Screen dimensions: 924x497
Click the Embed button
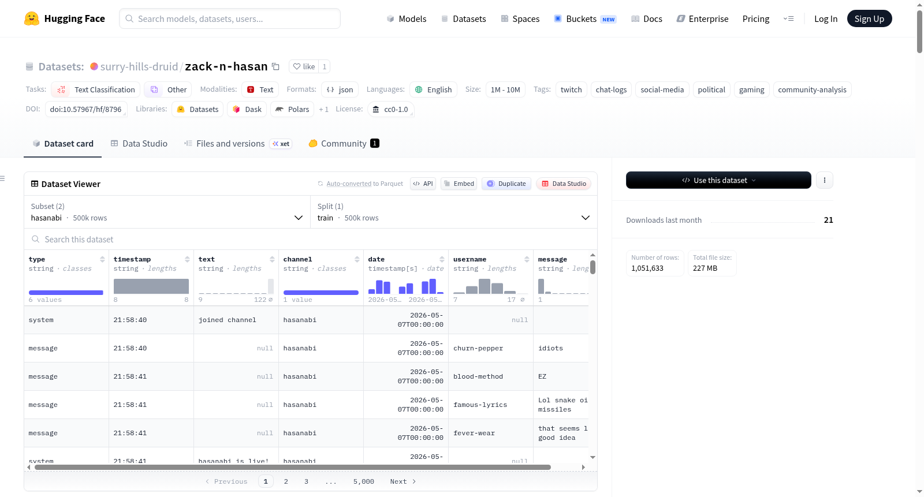point(459,184)
